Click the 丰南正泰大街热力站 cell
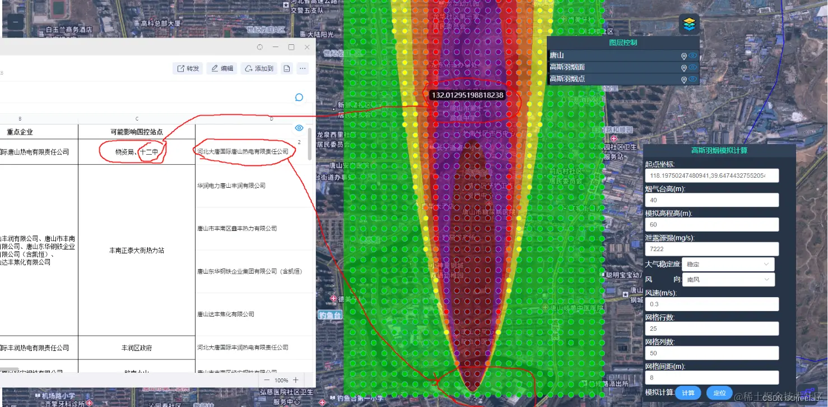The image size is (828, 407). coord(137,251)
